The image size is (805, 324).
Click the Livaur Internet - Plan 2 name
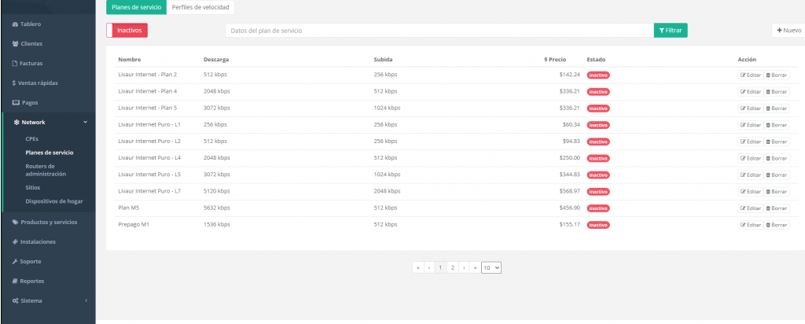tap(147, 75)
